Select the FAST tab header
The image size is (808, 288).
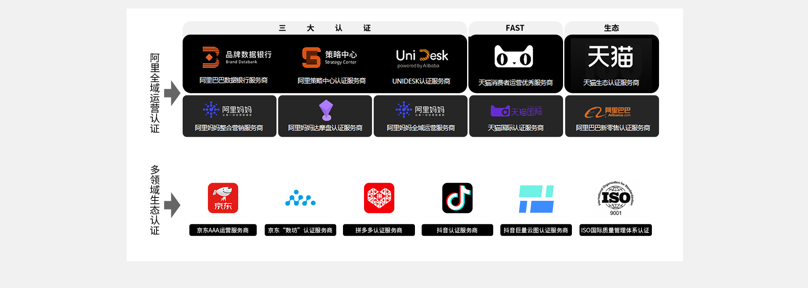coord(515,28)
